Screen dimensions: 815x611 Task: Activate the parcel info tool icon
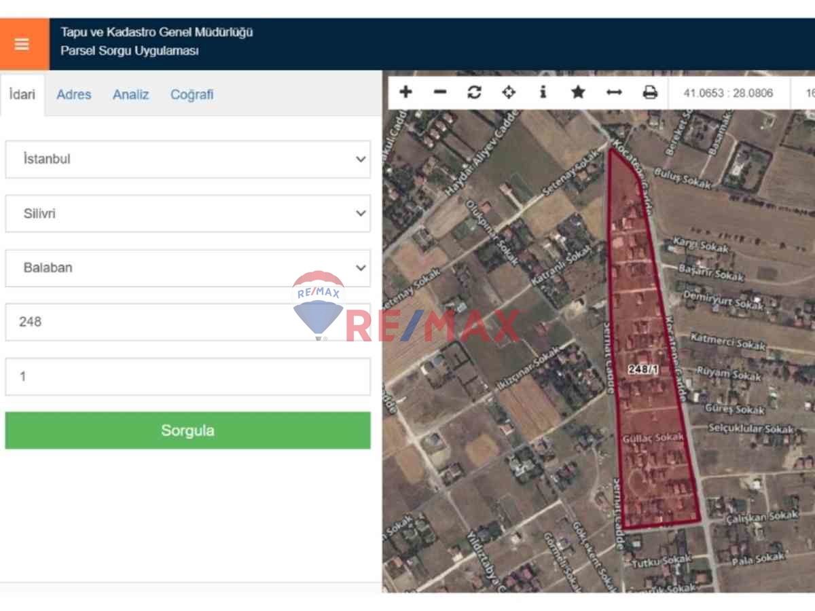pyautogui.click(x=543, y=92)
